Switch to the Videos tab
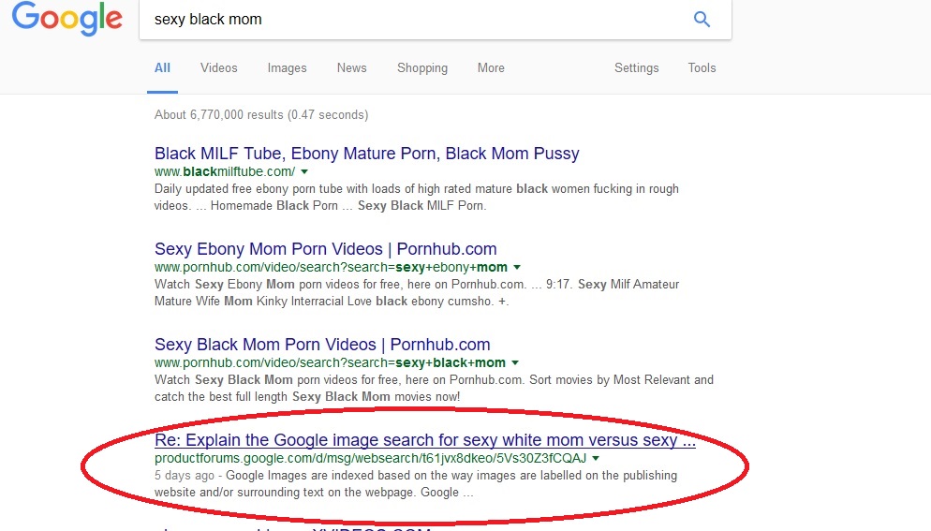Screen dimensions: 931x531 click(x=218, y=67)
